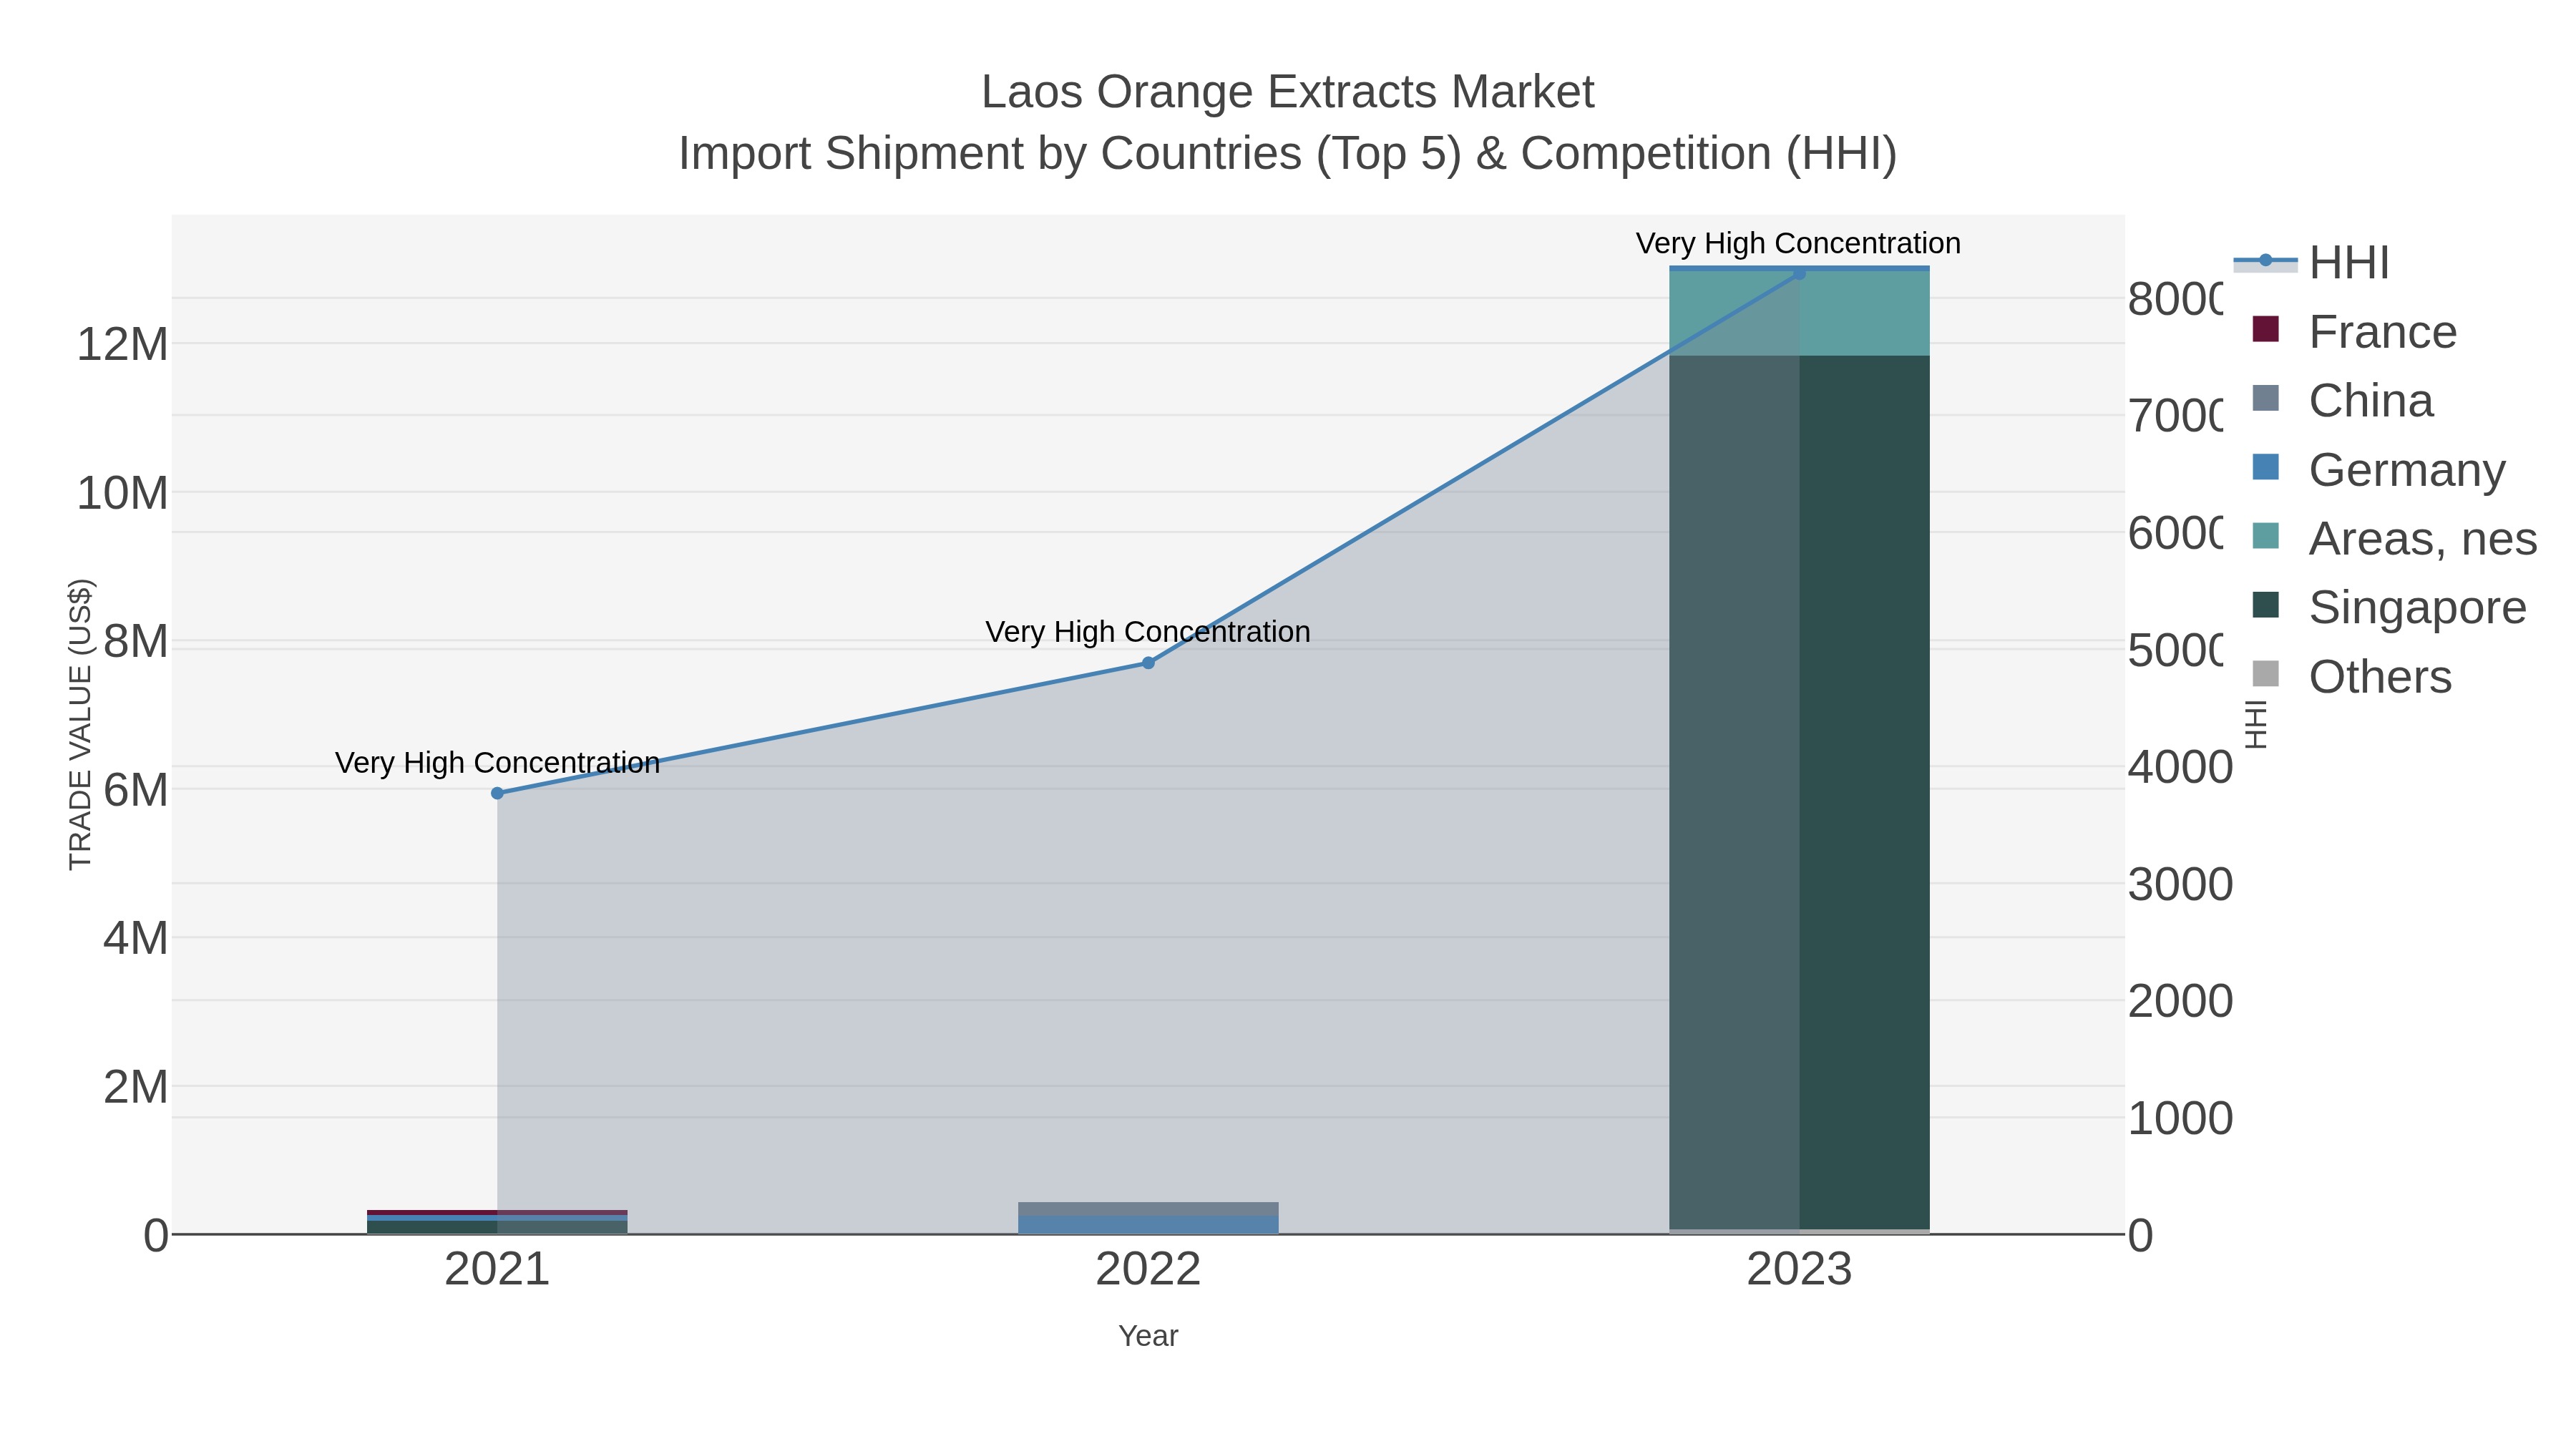Click the 12M tick on left axis

(122, 344)
